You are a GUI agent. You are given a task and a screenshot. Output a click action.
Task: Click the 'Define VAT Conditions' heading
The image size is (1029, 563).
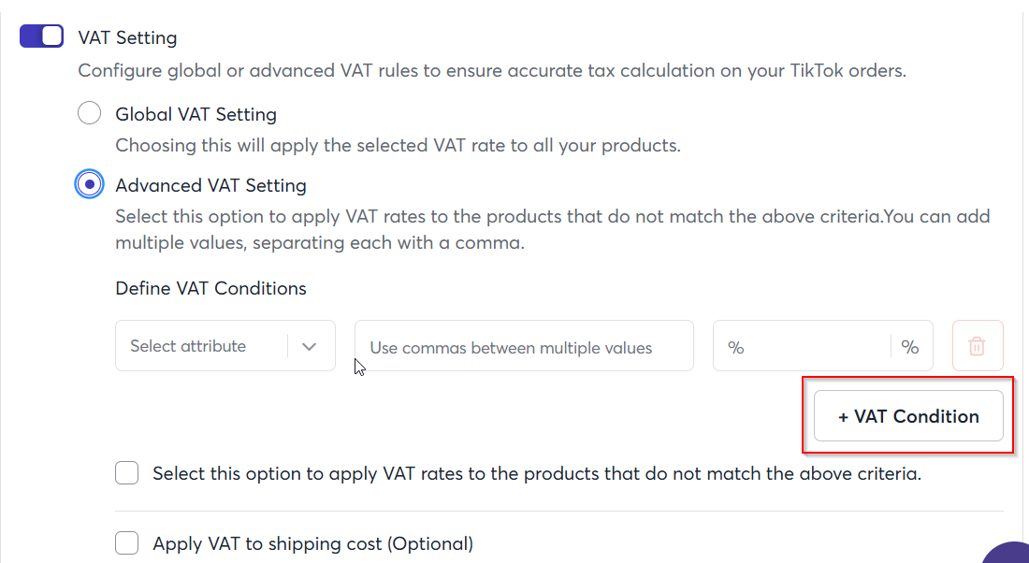click(x=210, y=288)
